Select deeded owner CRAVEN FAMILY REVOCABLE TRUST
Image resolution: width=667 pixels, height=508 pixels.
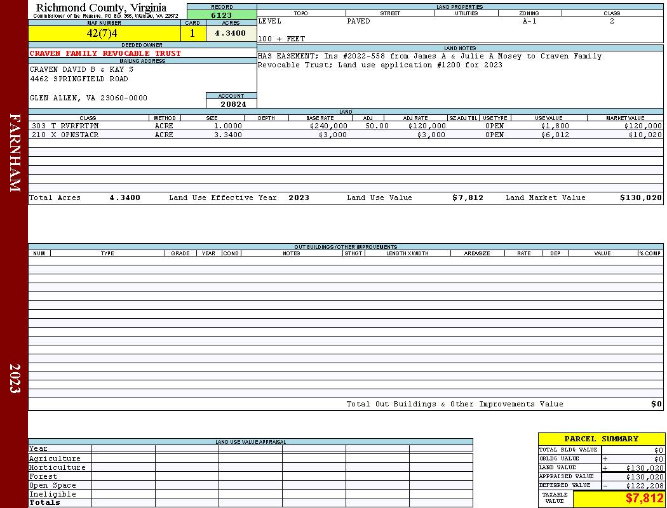point(105,53)
